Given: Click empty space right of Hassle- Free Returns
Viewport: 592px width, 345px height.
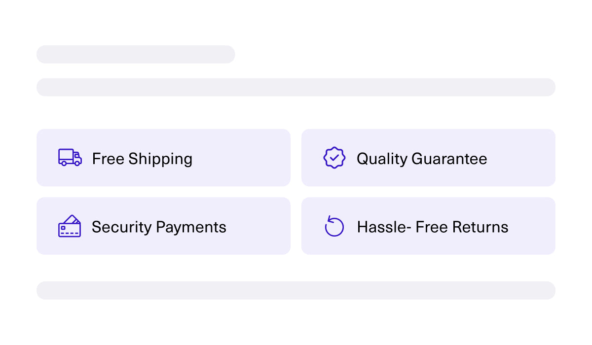Looking at the screenshot, I should pyautogui.click(x=532, y=226).
